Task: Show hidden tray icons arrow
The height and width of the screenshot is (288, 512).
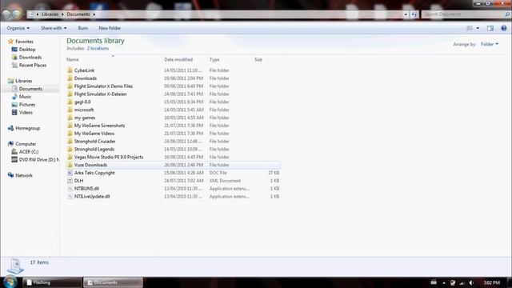Action: [x=444, y=282]
